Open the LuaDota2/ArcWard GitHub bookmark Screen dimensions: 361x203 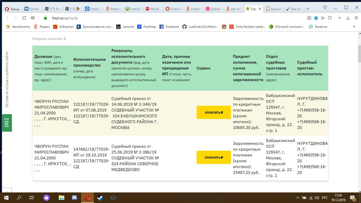click(x=200, y=26)
